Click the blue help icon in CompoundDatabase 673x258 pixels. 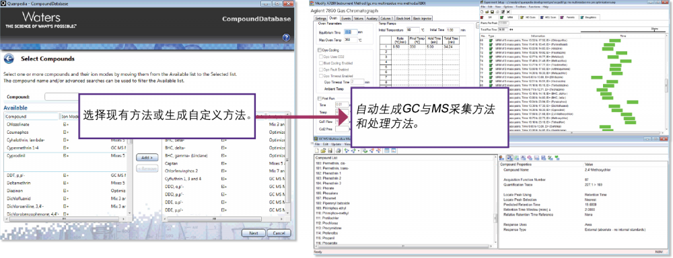point(287,38)
